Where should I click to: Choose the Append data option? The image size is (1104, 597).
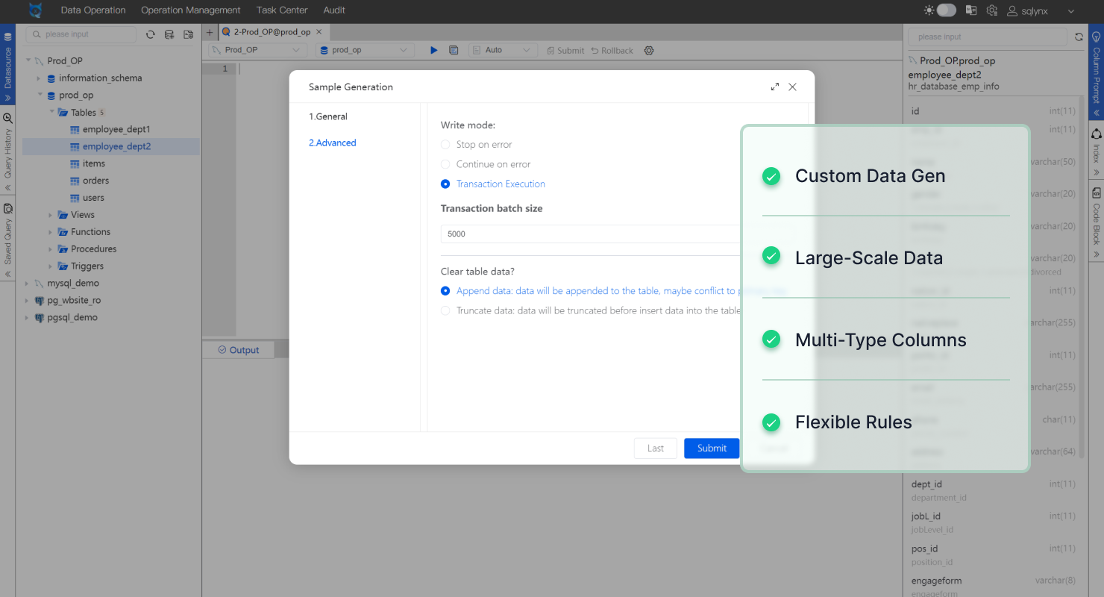[445, 291]
